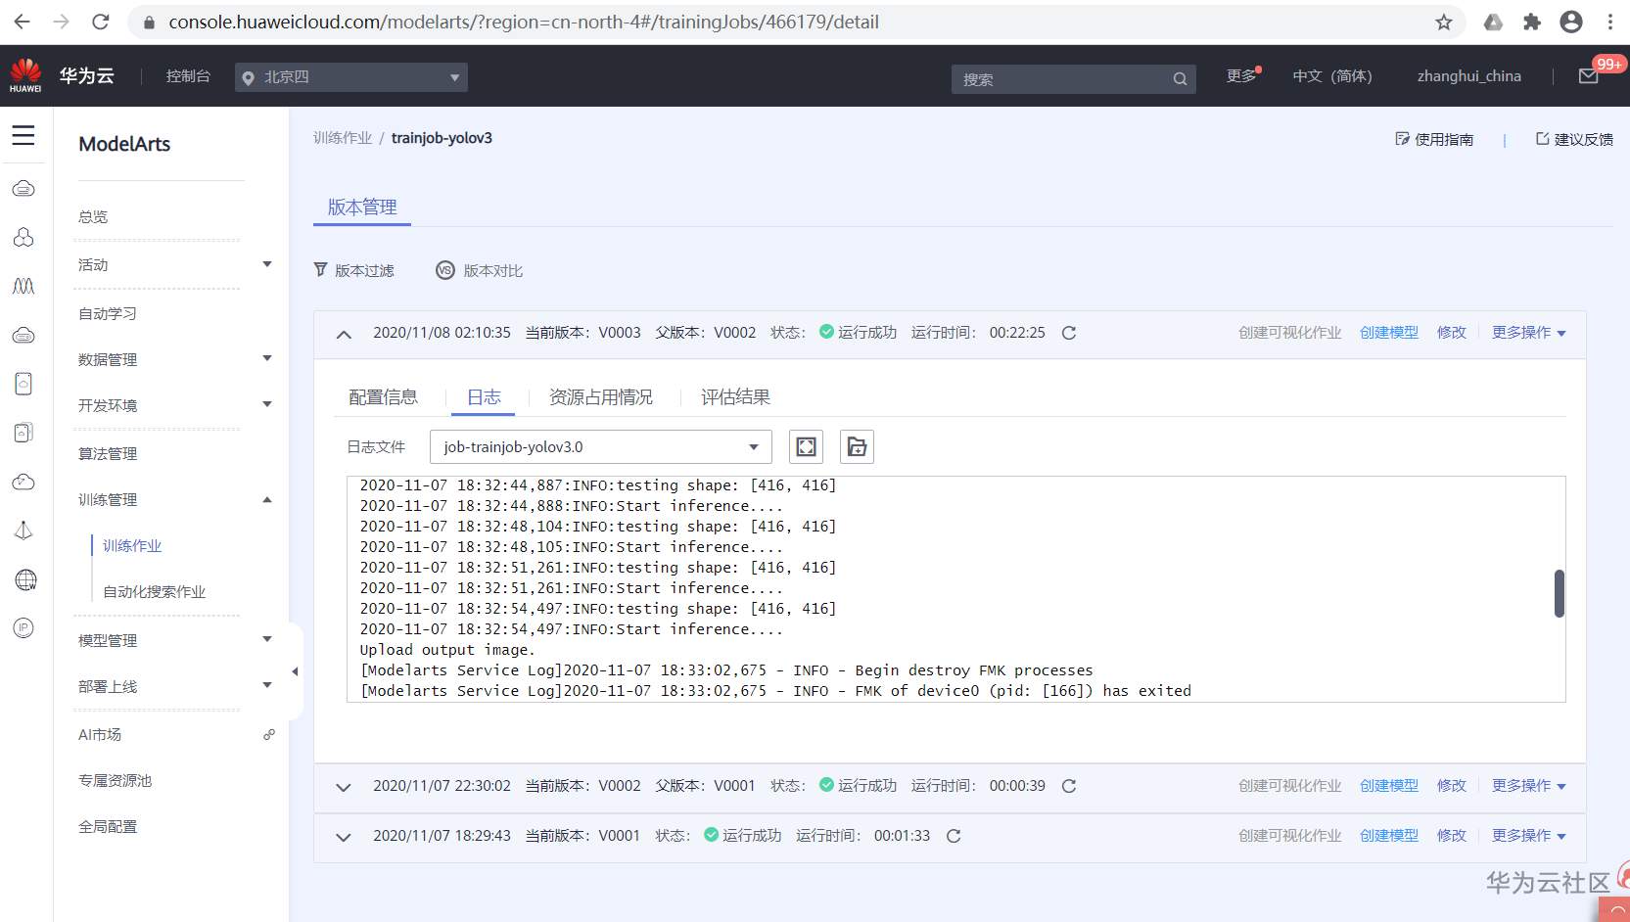Click the 训练作业 breadcrumb link
The height and width of the screenshot is (922, 1630).
[x=343, y=138]
